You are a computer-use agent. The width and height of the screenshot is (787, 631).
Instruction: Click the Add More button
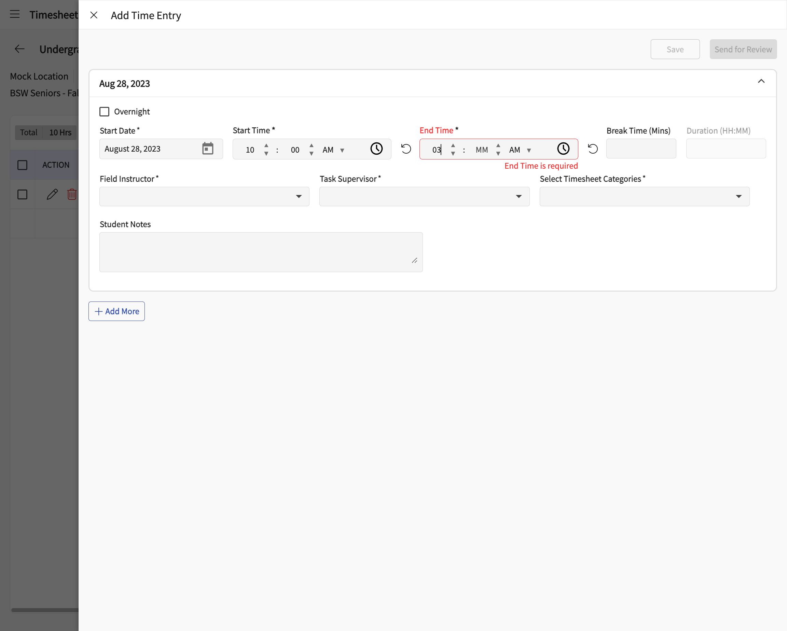click(x=117, y=311)
